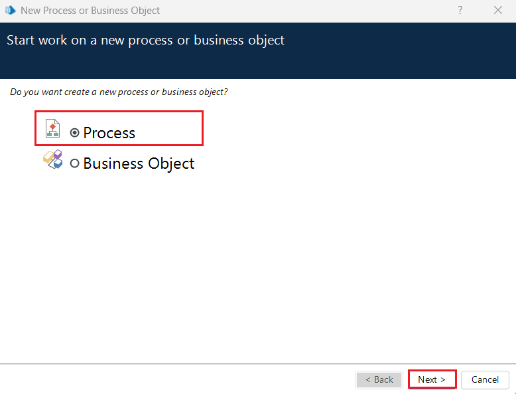516x394 pixels.
Task: Cancel the new process wizard
Action: 485,379
